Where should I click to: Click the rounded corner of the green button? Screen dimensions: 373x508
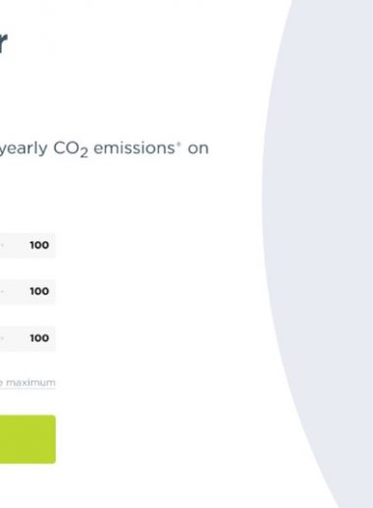point(53,418)
